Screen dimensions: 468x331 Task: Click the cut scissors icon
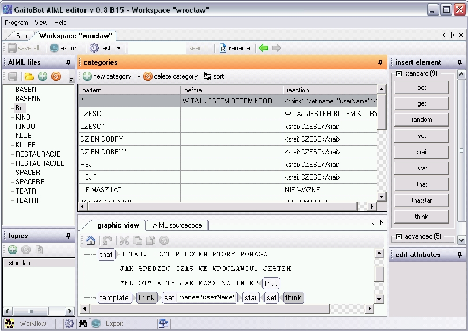pyautogui.click(x=124, y=240)
